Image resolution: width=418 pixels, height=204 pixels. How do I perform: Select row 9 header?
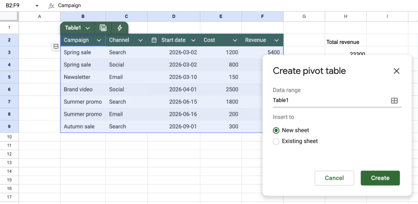(x=9, y=126)
